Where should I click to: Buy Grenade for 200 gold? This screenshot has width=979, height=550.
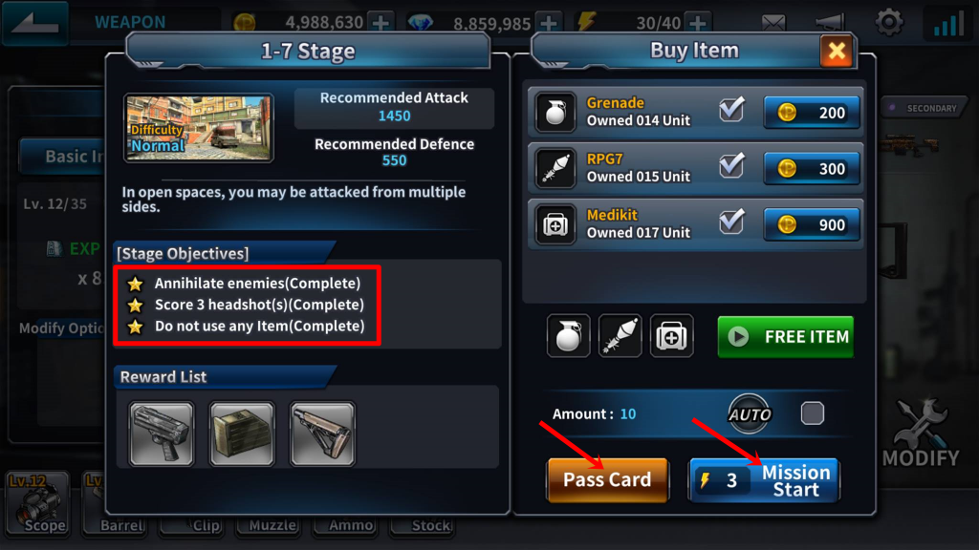pos(811,113)
